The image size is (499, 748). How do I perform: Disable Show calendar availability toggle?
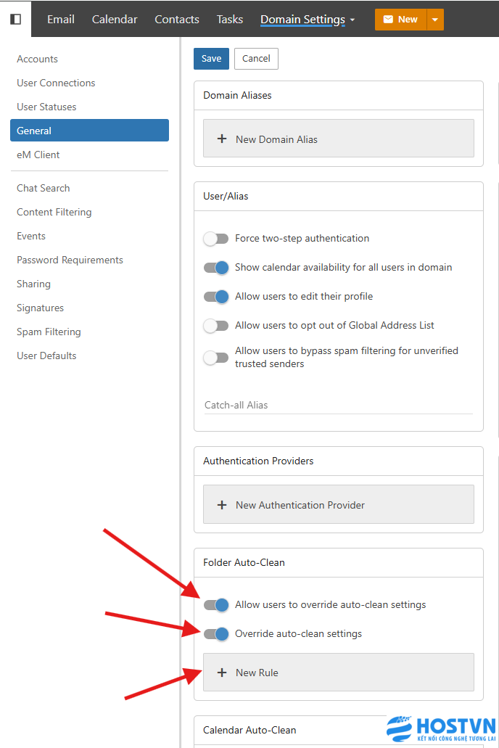[x=216, y=268]
